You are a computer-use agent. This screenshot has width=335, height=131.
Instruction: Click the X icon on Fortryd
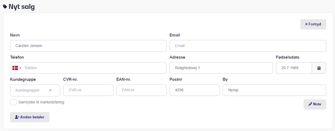(x=306, y=24)
